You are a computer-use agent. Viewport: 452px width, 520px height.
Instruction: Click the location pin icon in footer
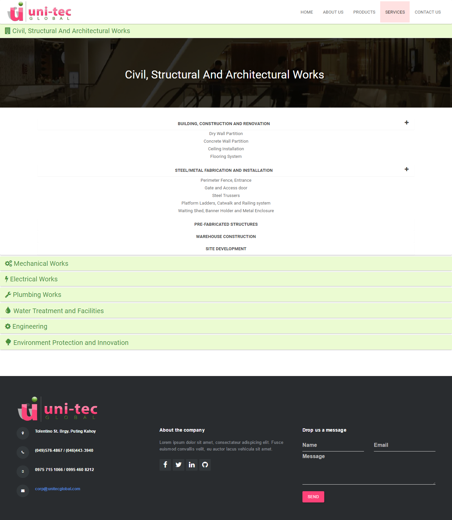23,433
